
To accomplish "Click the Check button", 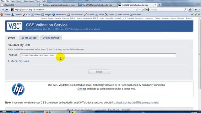I will pos(99,72).
